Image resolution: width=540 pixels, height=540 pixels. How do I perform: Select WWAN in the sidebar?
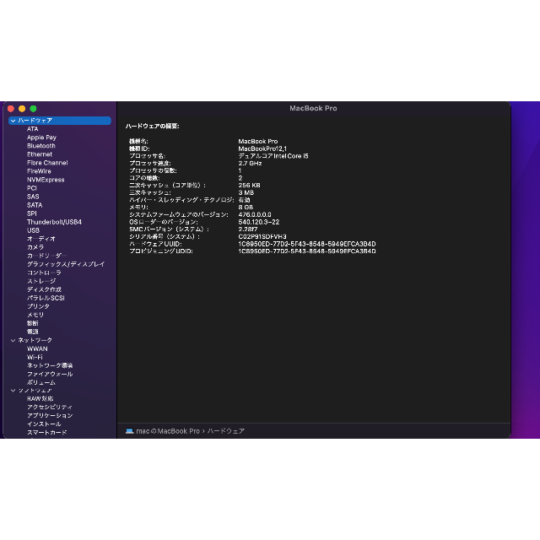click(x=37, y=348)
